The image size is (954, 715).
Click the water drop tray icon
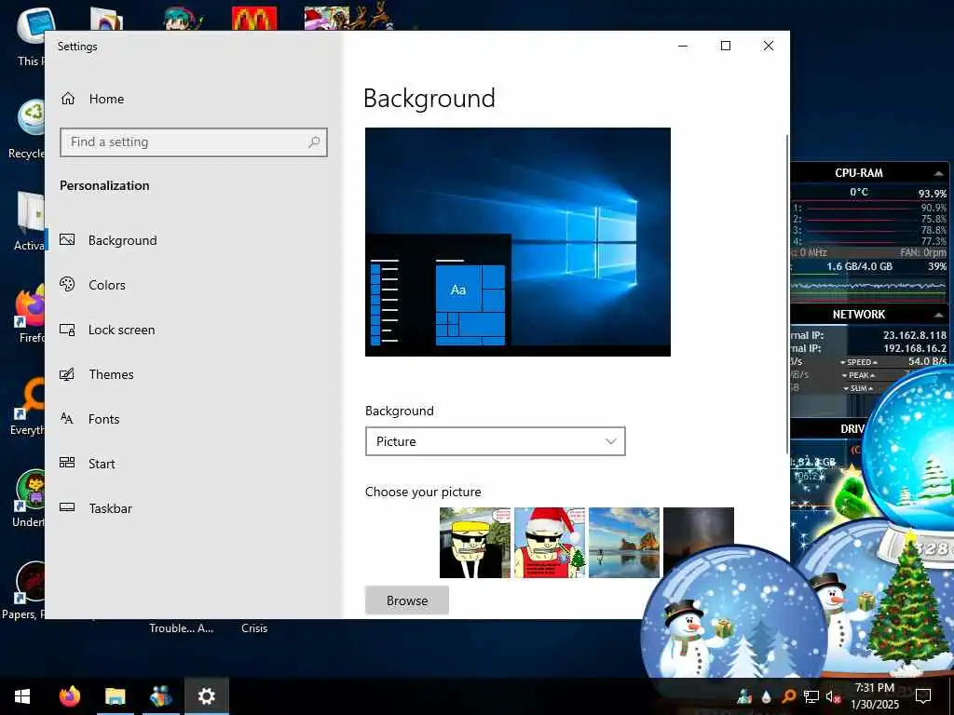767,696
